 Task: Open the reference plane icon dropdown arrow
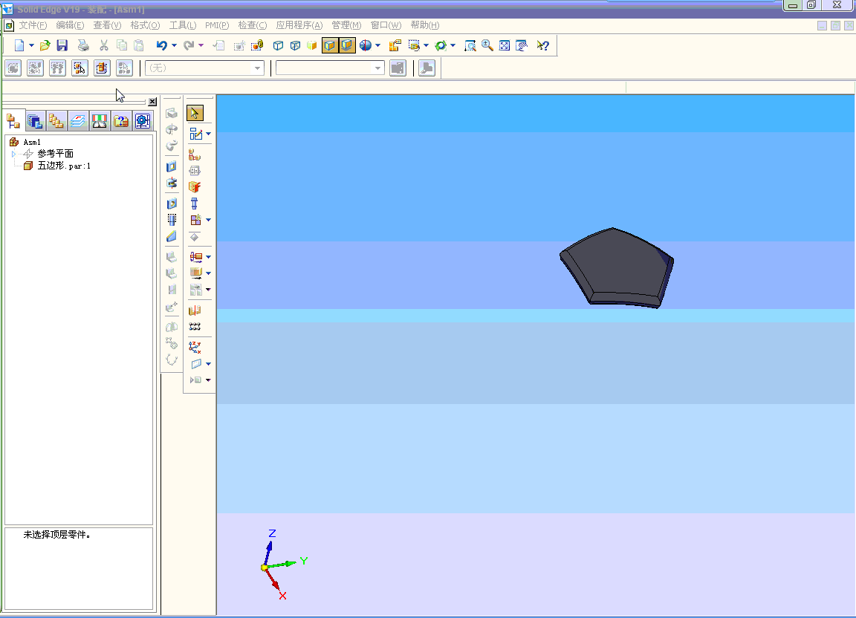[209, 363]
